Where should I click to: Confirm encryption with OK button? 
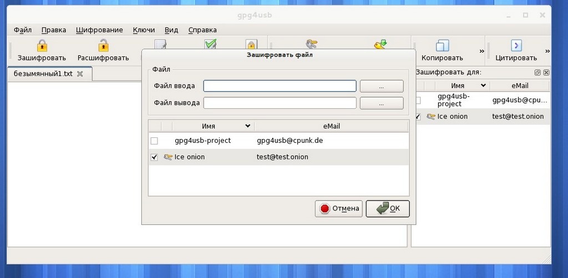click(388, 209)
